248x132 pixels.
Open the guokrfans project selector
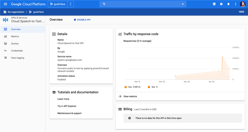[x=58, y=4]
